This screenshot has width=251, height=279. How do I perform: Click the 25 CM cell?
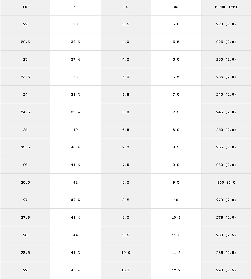(25, 130)
